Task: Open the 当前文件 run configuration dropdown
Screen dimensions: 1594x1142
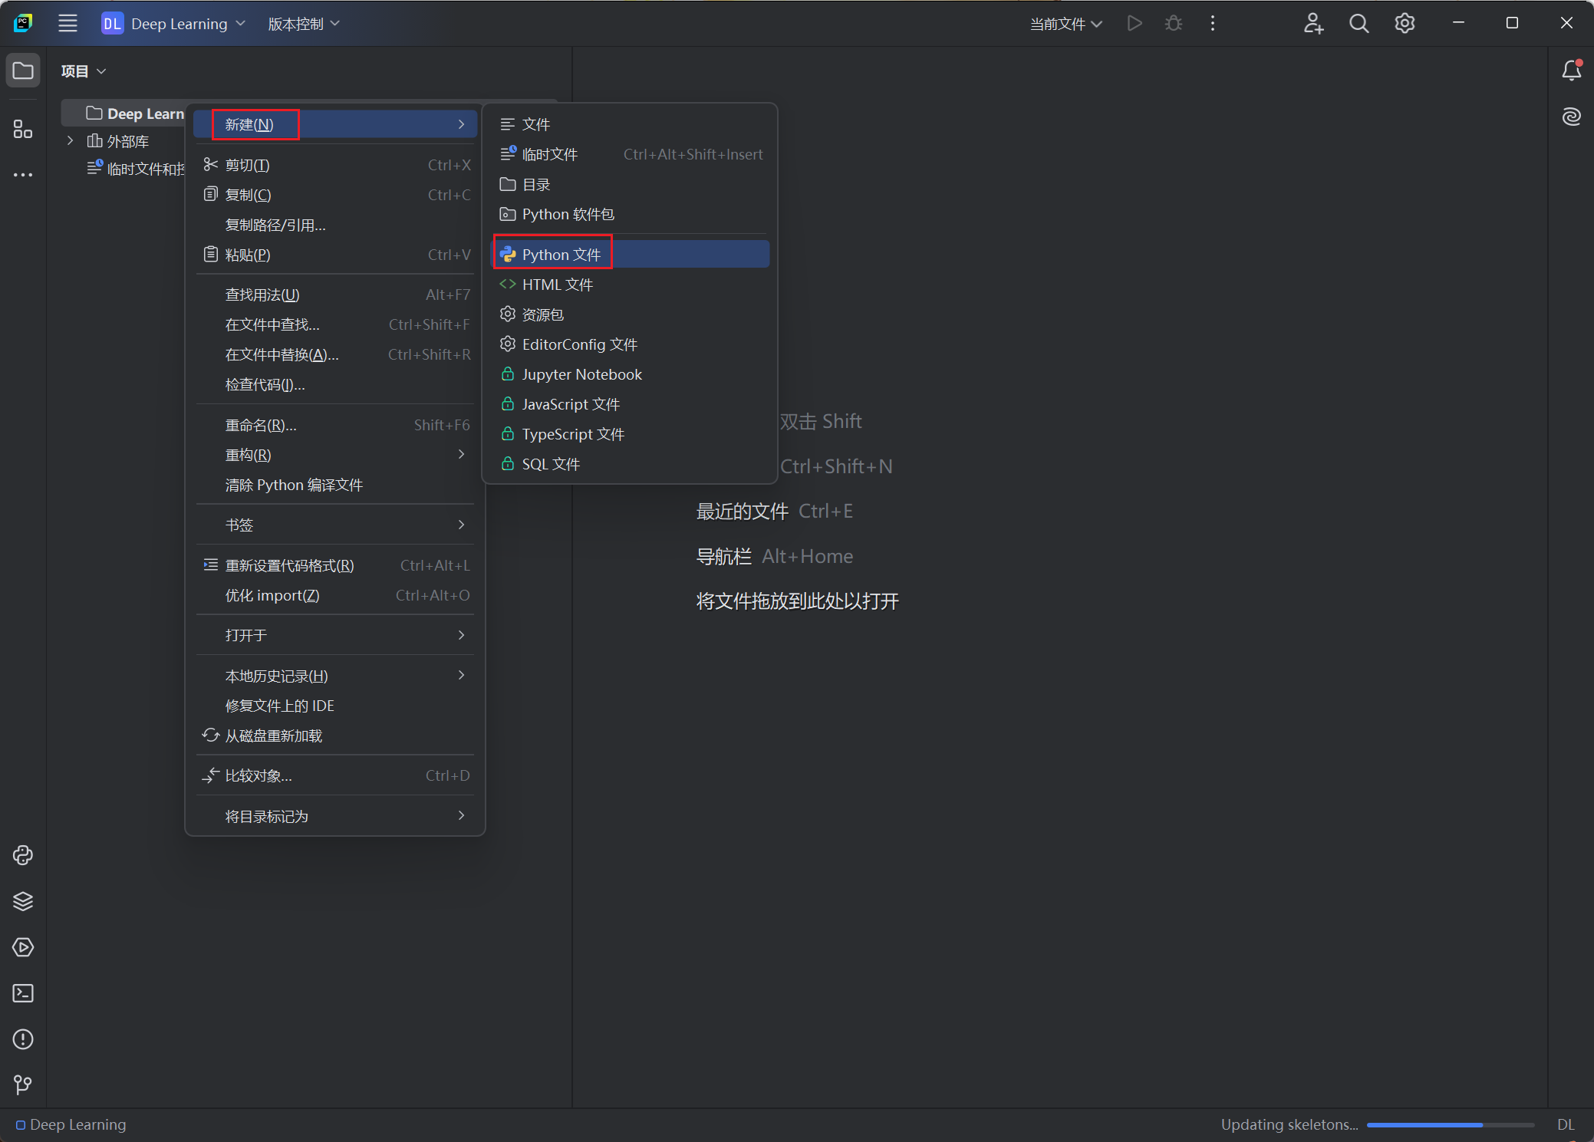Action: tap(1066, 24)
